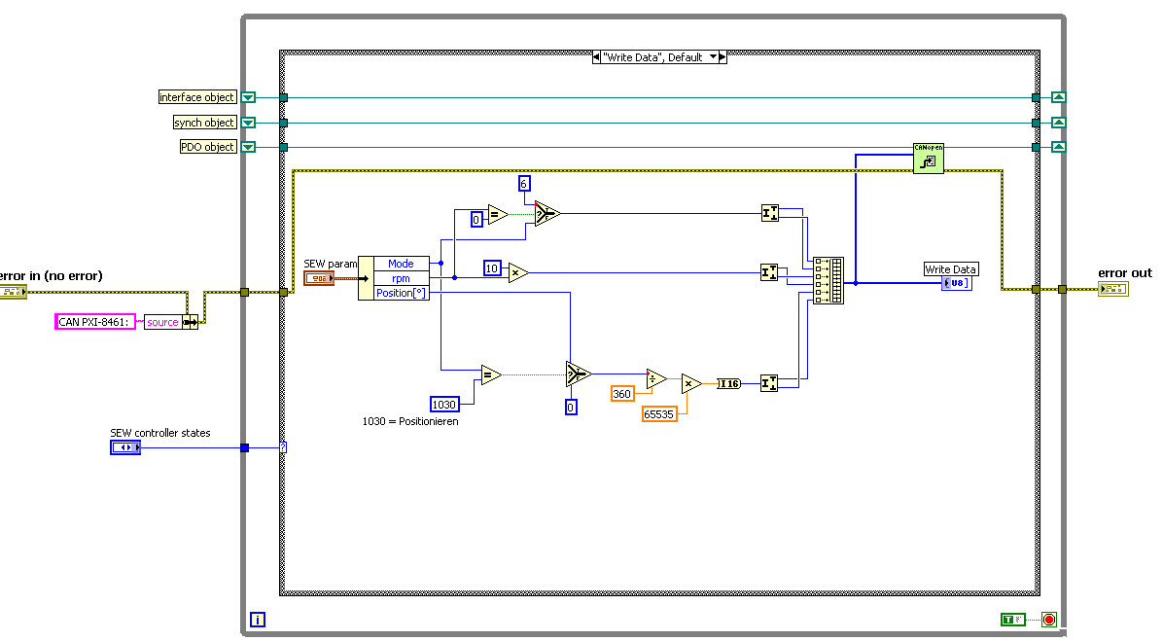1163x641 pixels.
Task: Open the case selector dropdown arrow
Action: [714, 57]
